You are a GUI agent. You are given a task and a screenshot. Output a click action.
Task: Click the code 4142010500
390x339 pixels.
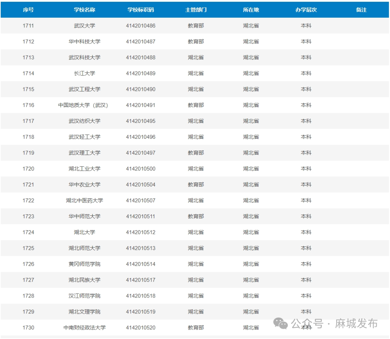pos(141,169)
